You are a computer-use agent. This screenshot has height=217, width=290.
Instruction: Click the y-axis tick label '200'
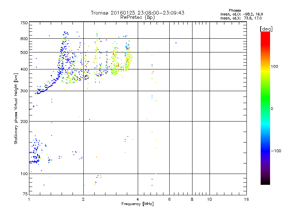24,122
